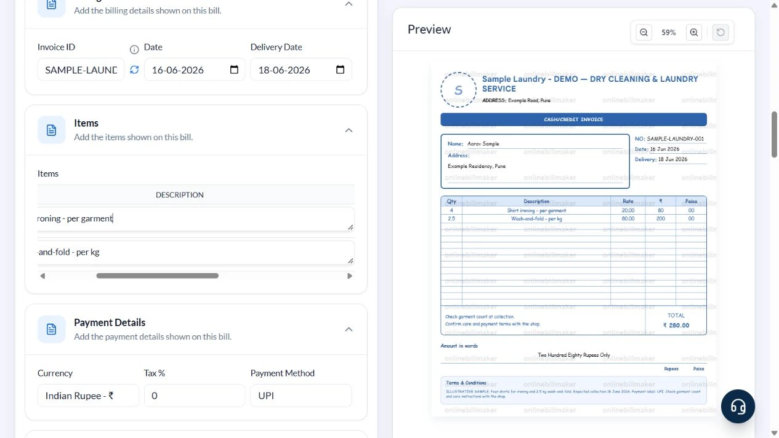
Task: Click the CASH/CREDIT INVOICE banner in preview
Action: coord(573,119)
